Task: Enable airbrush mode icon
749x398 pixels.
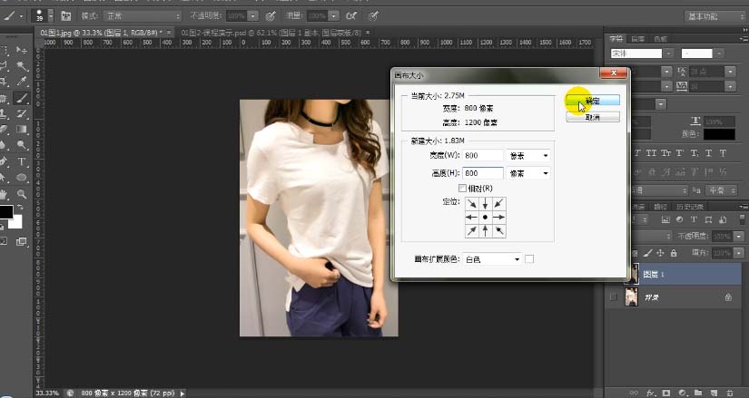Action: point(351,16)
